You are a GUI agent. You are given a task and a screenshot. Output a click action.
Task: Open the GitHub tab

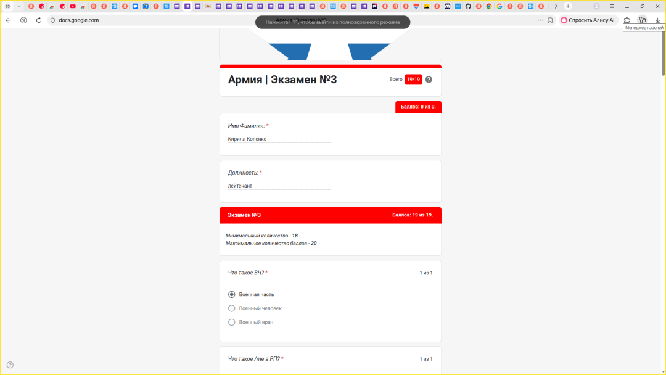(x=468, y=6)
